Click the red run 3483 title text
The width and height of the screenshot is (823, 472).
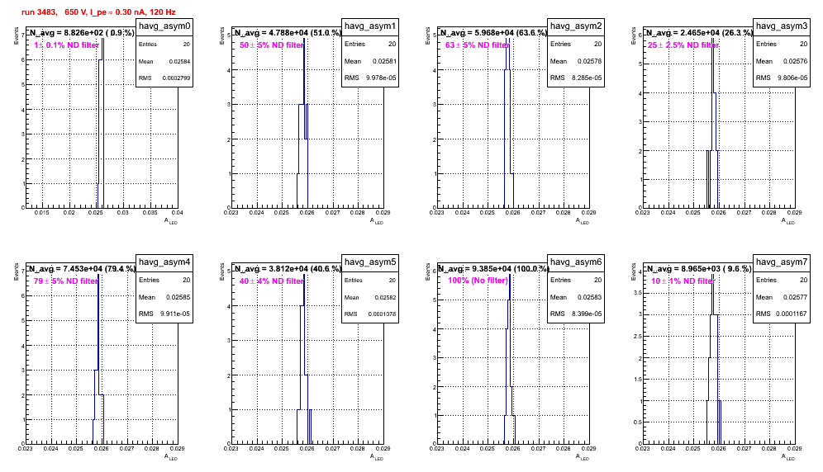click(x=98, y=12)
